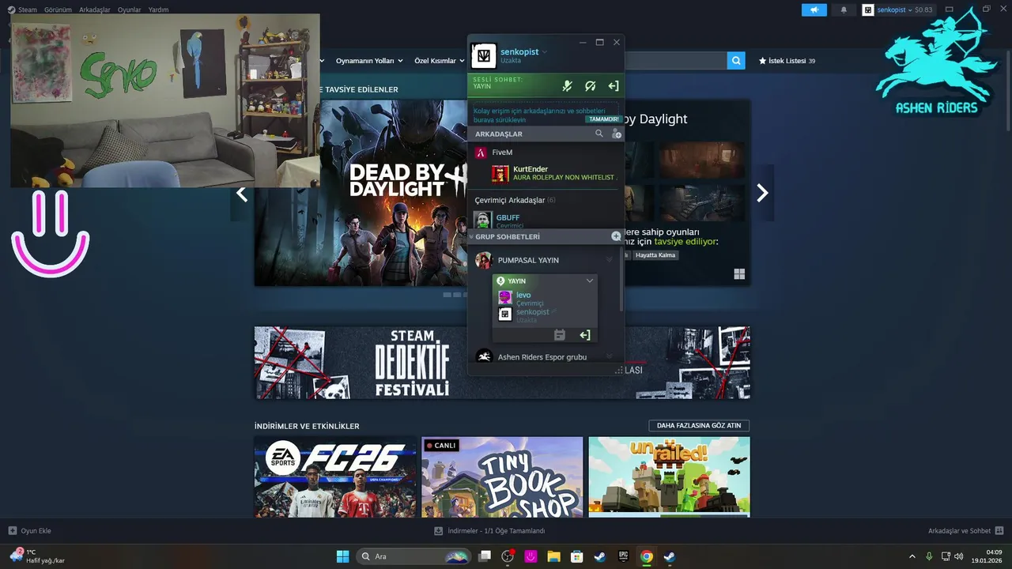1012x569 pixels.
Task: Open Arkadaşlar ve Sohbet at bottom right
Action: point(965,531)
